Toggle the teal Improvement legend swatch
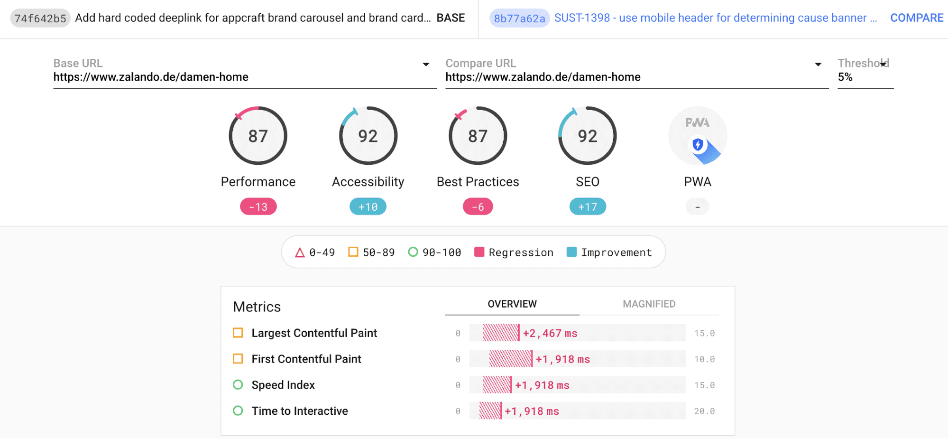 point(571,252)
